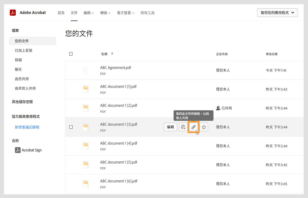
Task: Click the share link icon for ABC document 1 (3).pdf
Action: tap(194, 127)
